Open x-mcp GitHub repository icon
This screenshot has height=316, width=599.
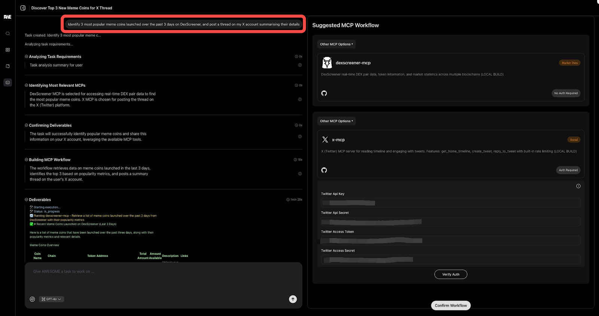coord(324,170)
